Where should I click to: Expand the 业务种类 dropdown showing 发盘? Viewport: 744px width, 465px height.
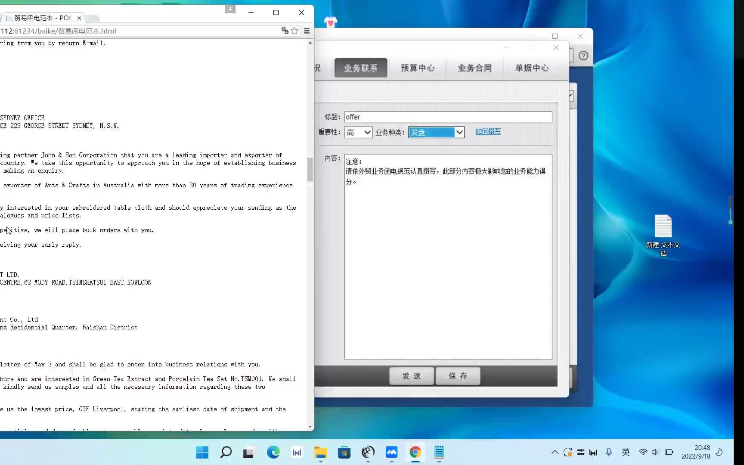point(436,132)
